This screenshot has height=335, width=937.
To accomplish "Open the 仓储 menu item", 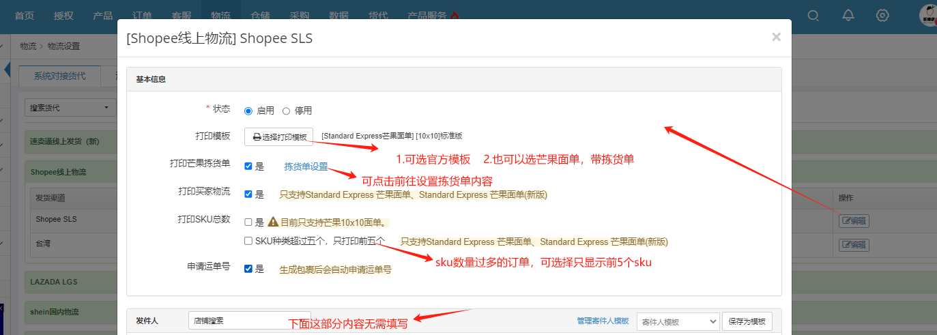I will coord(261,16).
